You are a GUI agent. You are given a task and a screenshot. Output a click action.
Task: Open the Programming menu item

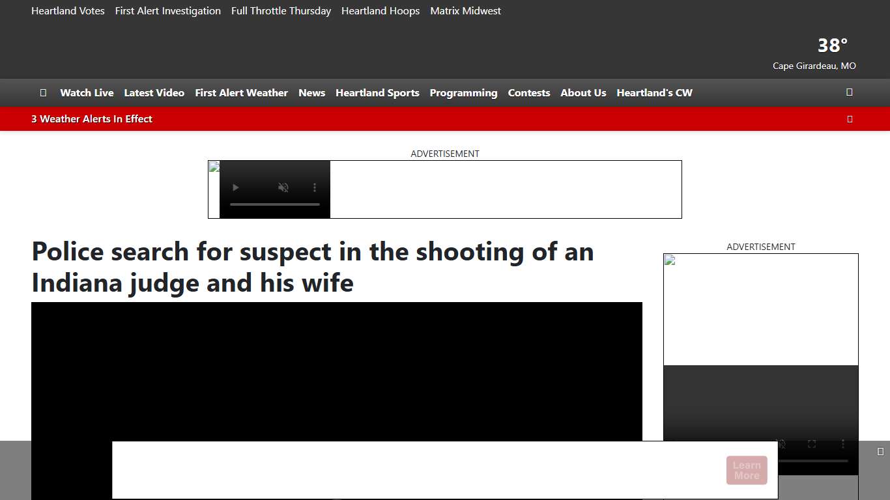[463, 92]
